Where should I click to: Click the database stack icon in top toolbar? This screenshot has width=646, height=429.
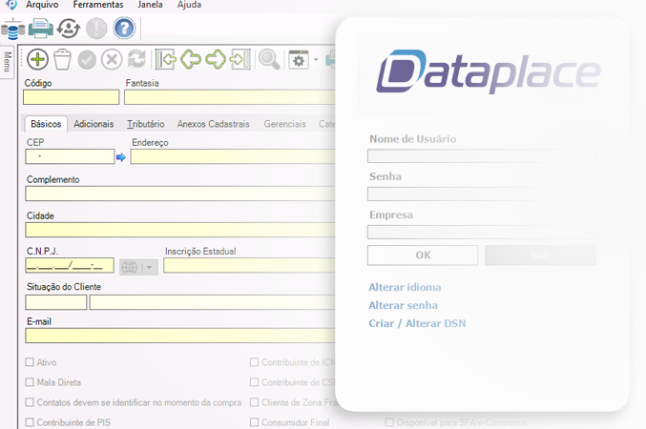12,29
